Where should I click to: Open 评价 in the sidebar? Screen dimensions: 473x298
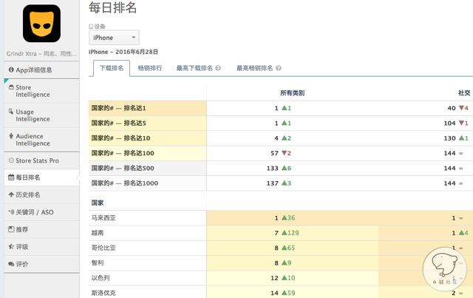point(41,264)
